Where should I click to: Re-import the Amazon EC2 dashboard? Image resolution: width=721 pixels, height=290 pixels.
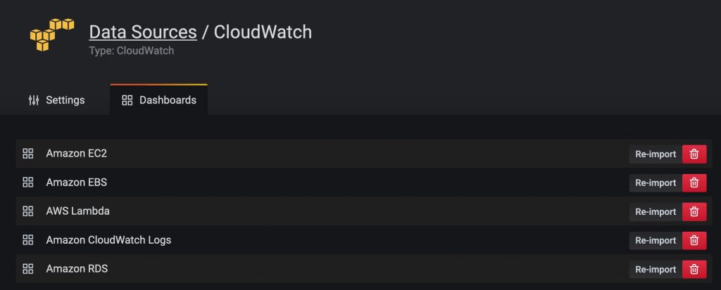pos(656,154)
